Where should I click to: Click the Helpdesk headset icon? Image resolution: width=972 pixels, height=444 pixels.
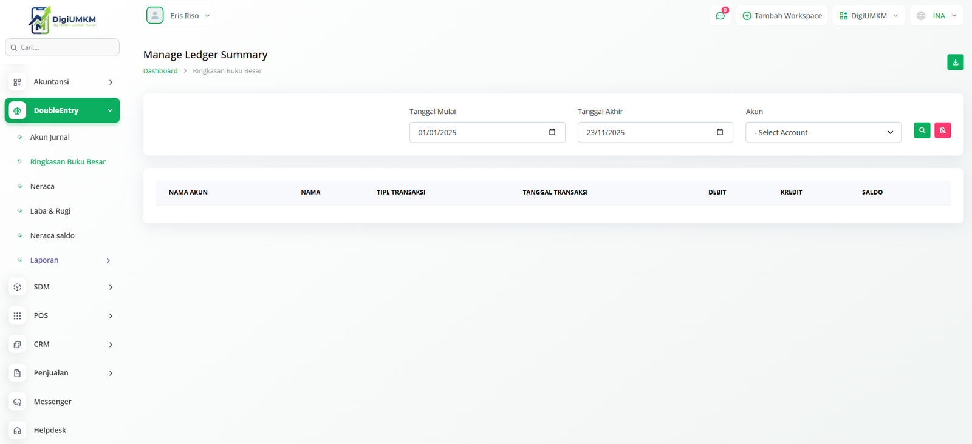click(17, 430)
